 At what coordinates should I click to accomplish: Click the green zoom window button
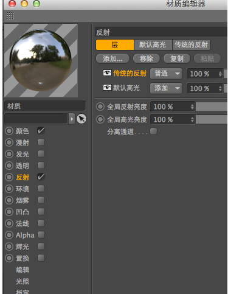click(36, 4)
